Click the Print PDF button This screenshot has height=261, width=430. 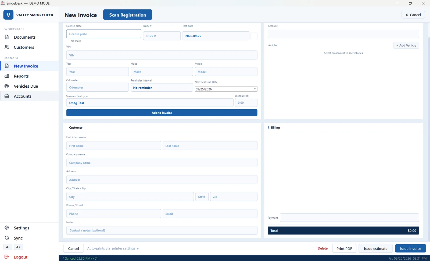pyautogui.click(x=344, y=248)
